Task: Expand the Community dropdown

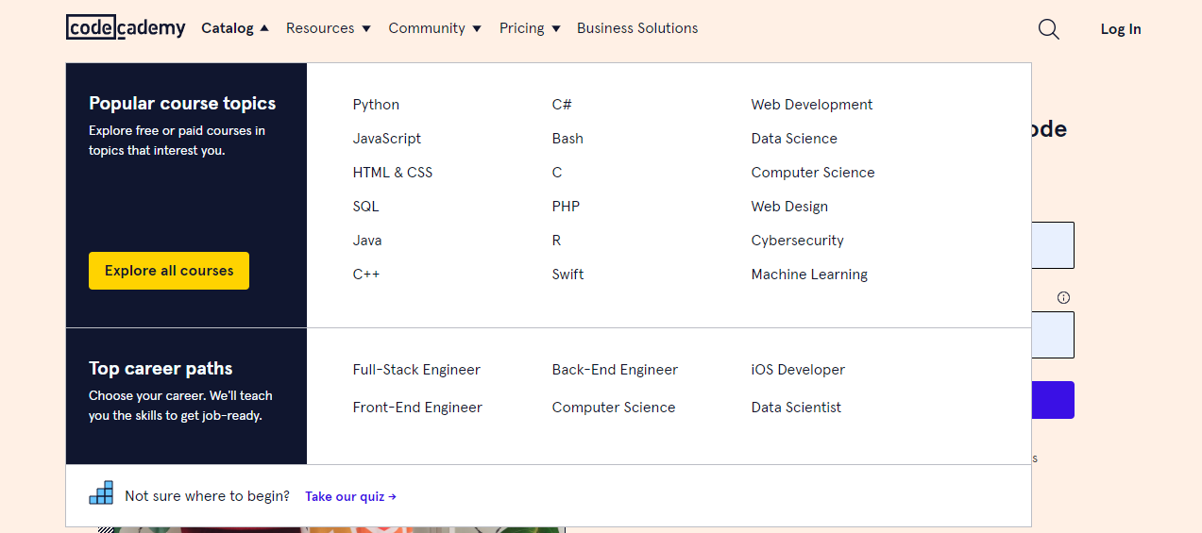Action: 435,28
